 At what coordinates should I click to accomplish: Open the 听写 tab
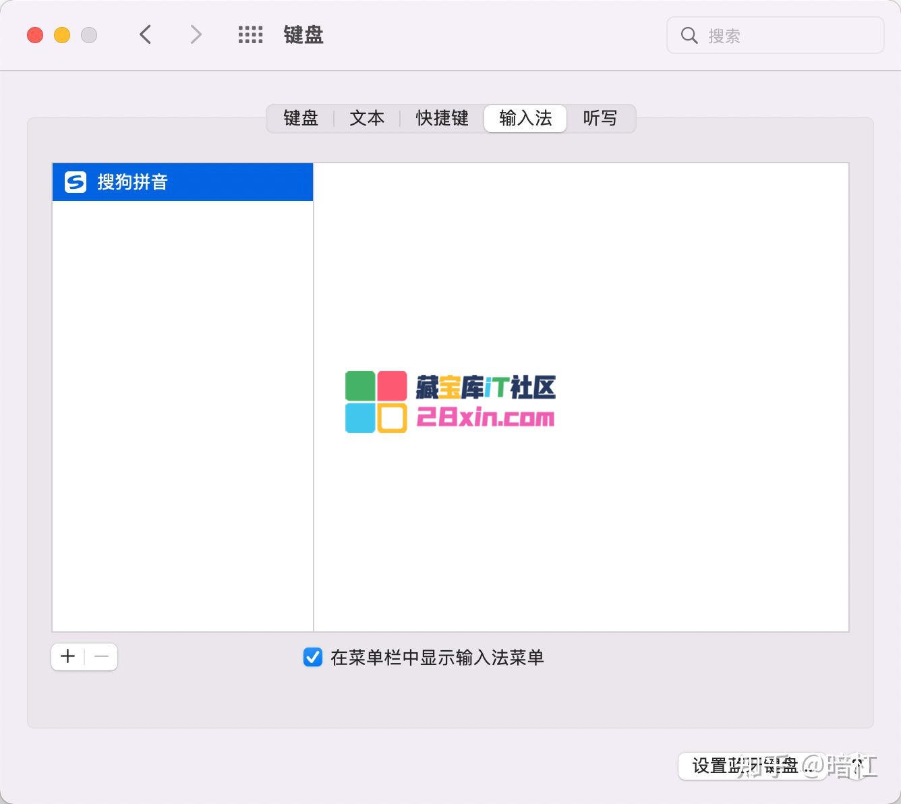pos(600,119)
